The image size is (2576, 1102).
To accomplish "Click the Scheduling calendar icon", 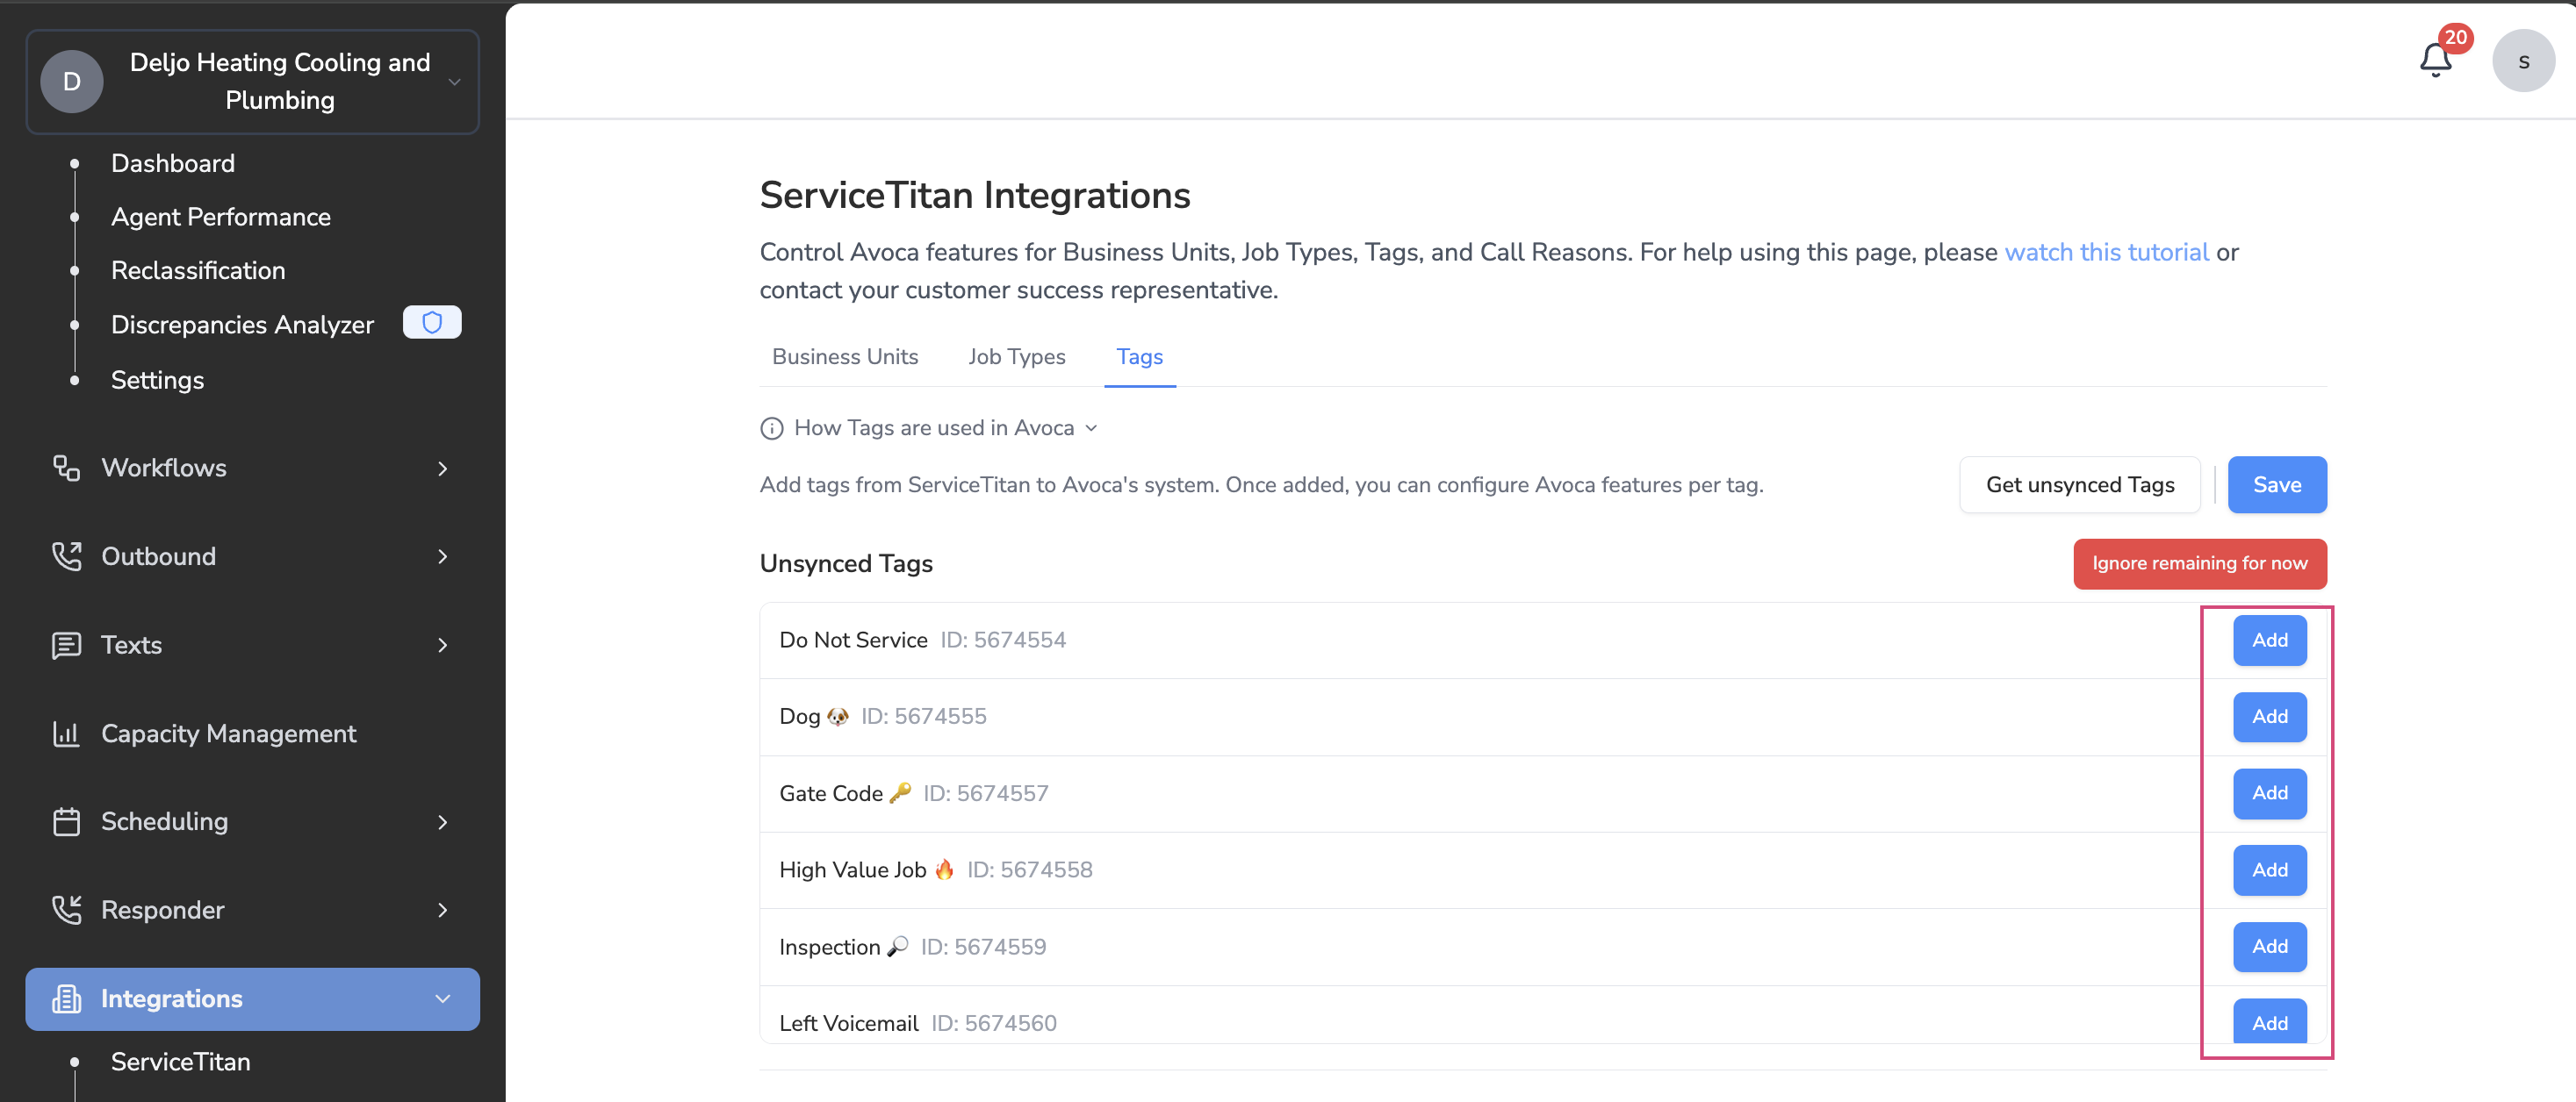I will [66, 821].
